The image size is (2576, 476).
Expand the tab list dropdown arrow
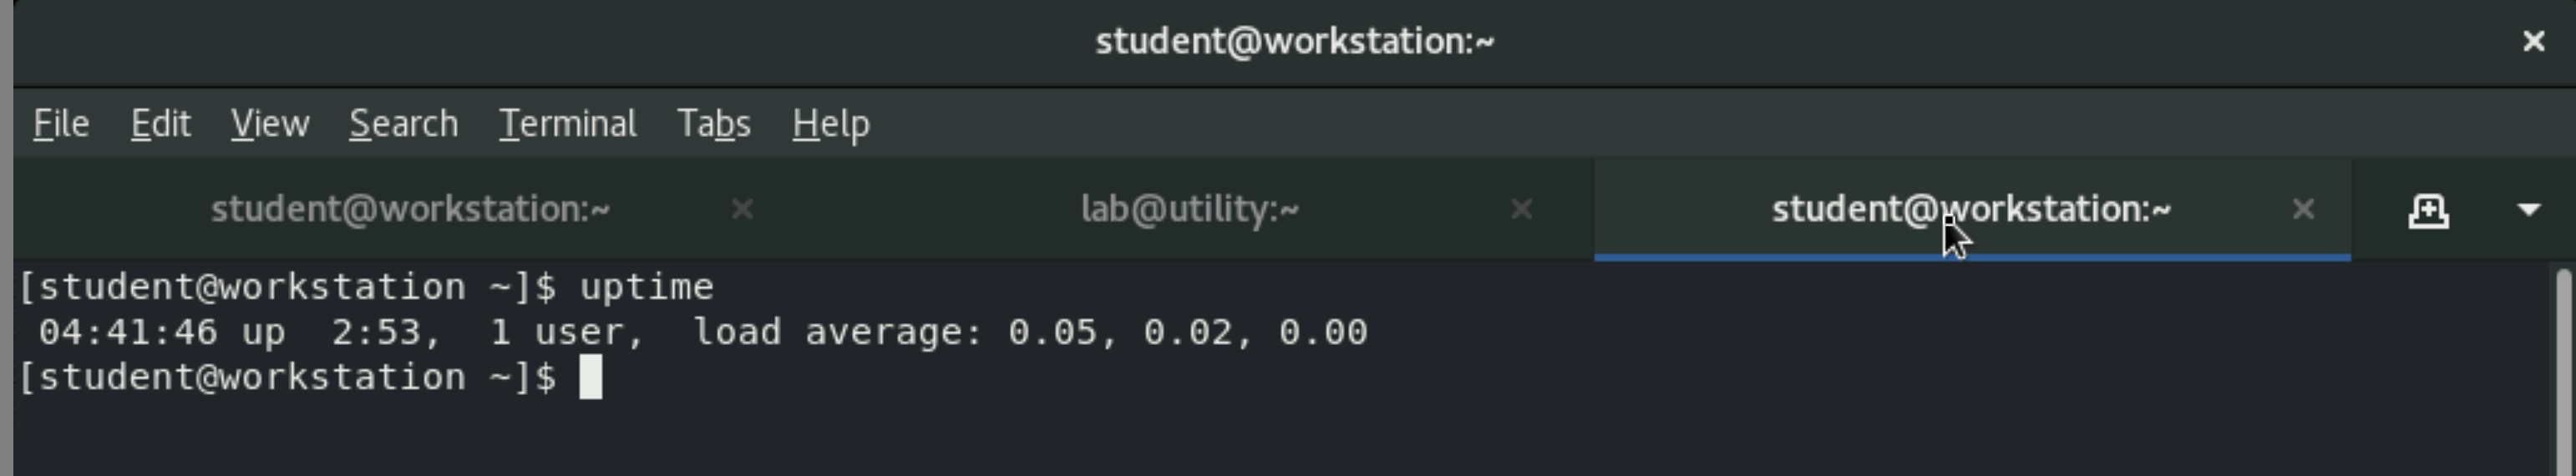(x=2529, y=210)
